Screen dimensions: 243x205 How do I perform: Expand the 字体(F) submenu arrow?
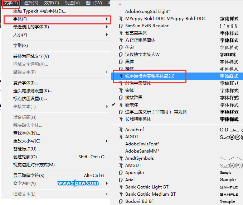pos(107,19)
